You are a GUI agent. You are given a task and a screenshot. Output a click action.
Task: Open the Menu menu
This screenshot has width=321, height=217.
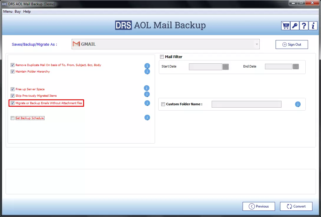(x=8, y=11)
